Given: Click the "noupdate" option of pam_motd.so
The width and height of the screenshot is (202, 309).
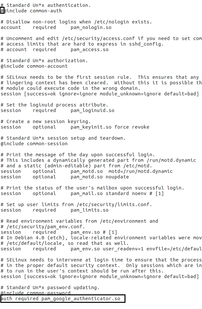Looking at the screenshot, I should [x=117, y=177].
